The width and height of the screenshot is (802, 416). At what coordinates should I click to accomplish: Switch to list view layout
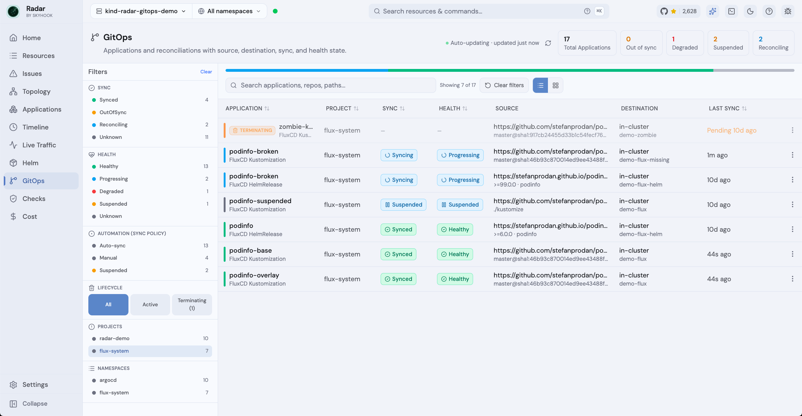[540, 85]
